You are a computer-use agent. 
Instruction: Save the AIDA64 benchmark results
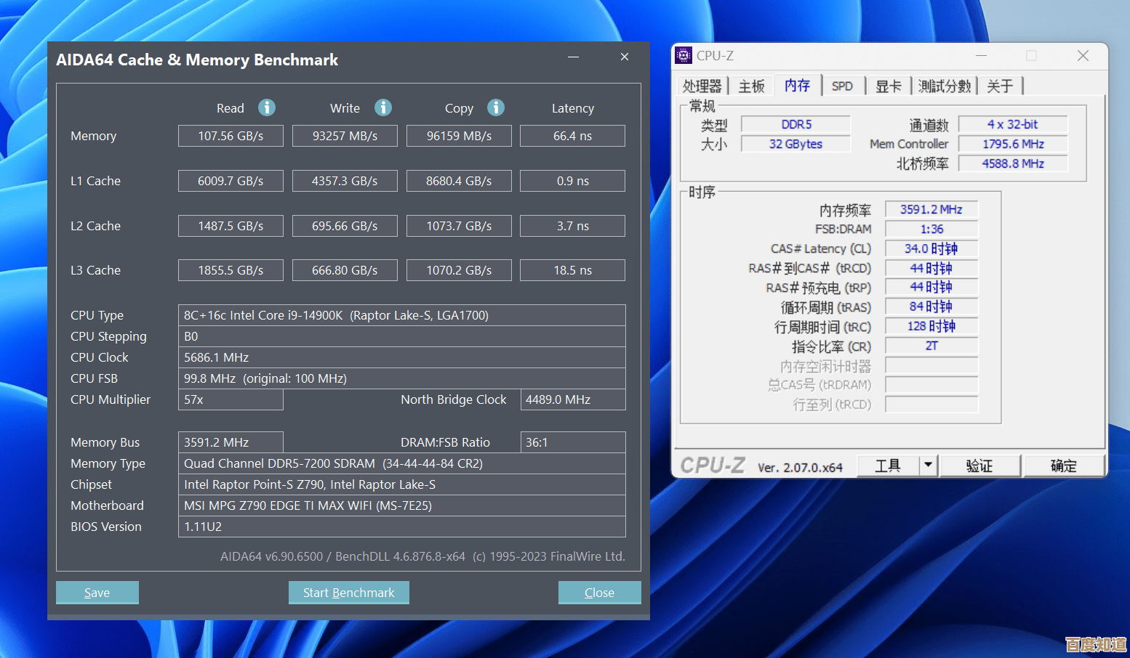tap(97, 592)
